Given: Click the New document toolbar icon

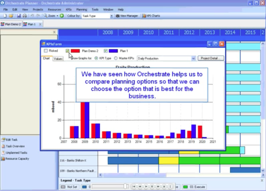Looking at the screenshot, I should [x=5, y=16].
